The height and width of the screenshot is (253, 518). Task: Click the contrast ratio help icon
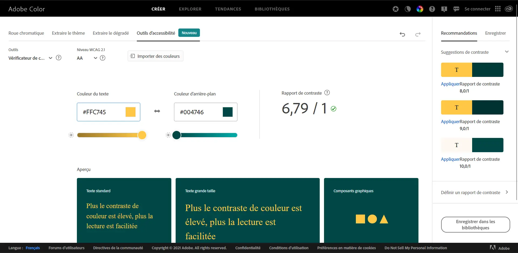click(327, 93)
